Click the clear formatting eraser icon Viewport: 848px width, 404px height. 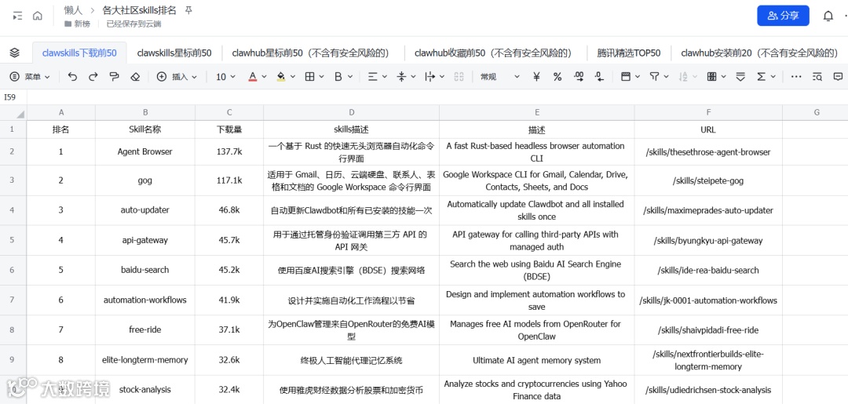[x=135, y=77]
